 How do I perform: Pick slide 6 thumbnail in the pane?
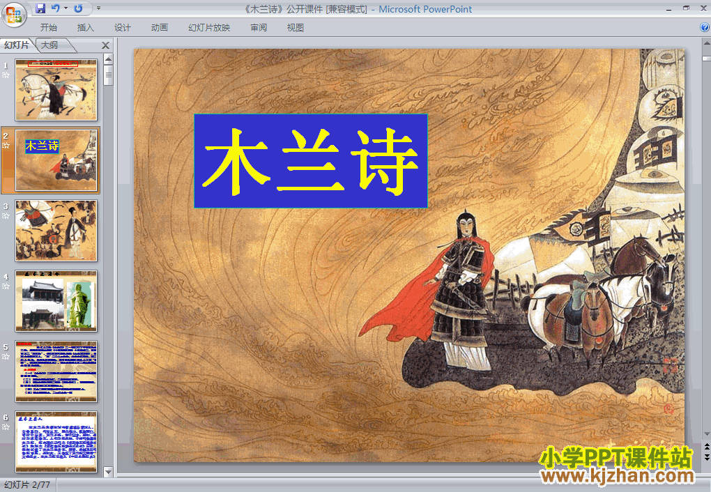[x=56, y=442]
